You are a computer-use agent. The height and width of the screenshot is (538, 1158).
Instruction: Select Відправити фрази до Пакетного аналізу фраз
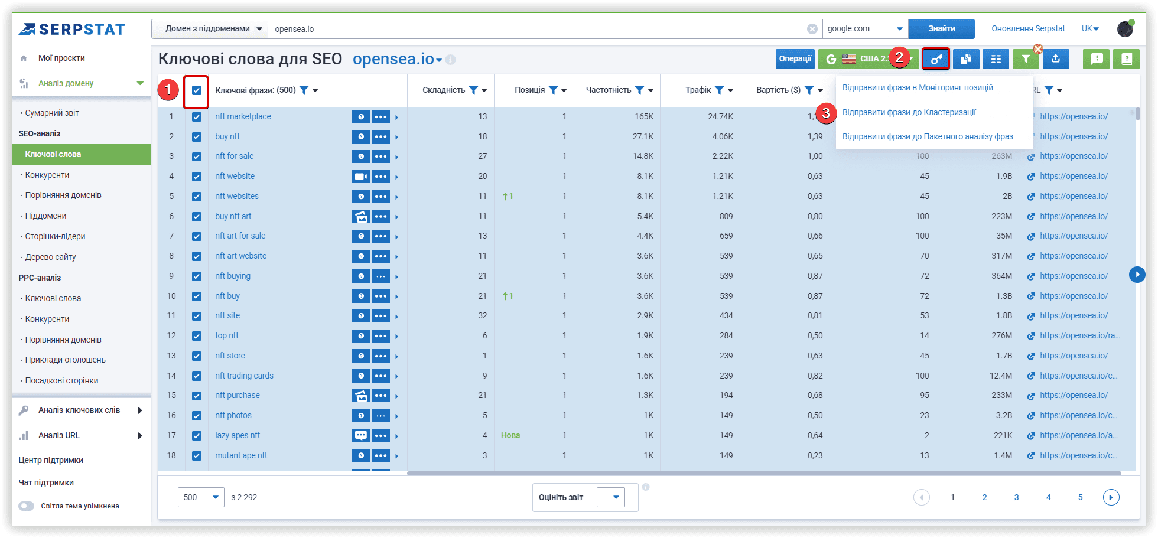coord(928,137)
